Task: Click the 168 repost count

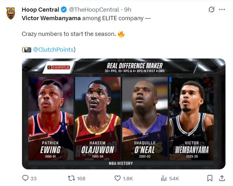Action: pyautogui.click(x=81, y=179)
